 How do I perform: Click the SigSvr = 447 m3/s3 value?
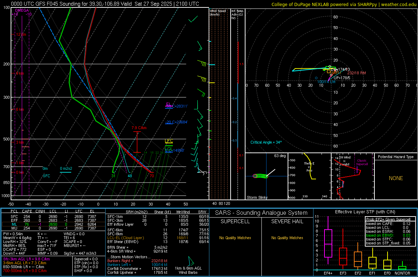coord(80,253)
